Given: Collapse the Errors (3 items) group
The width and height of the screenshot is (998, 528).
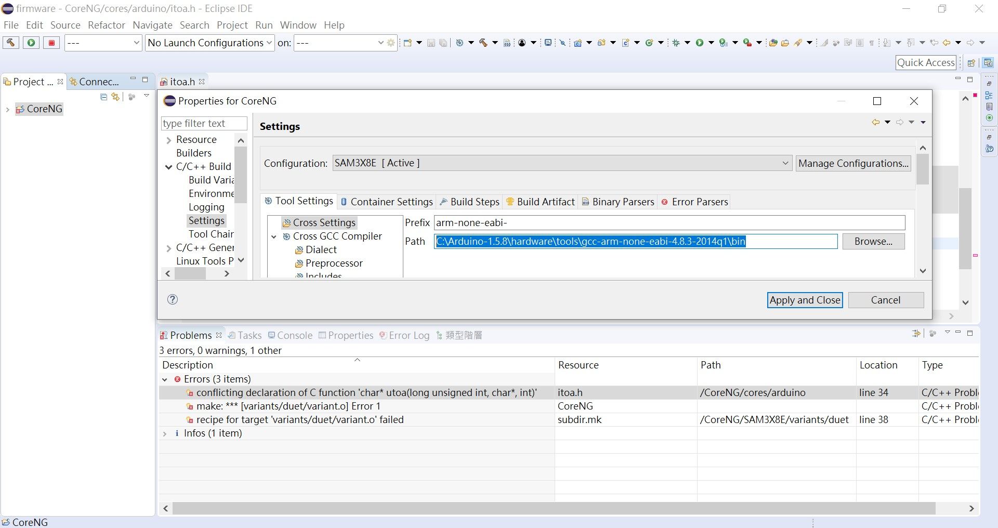Looking at the screenshot, I should [165, 379].
